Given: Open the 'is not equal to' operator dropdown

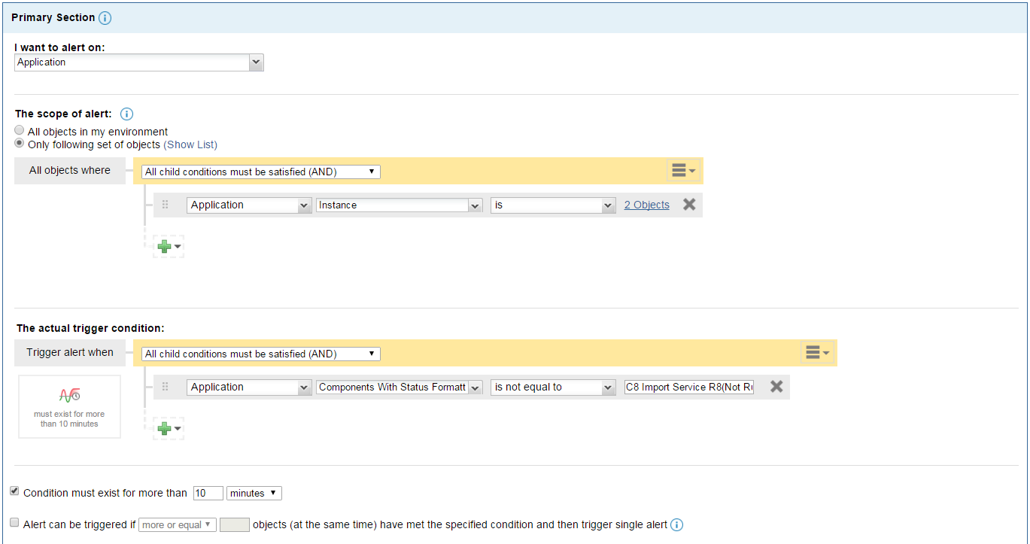Looking at the screenshot, I should [554, 387].
